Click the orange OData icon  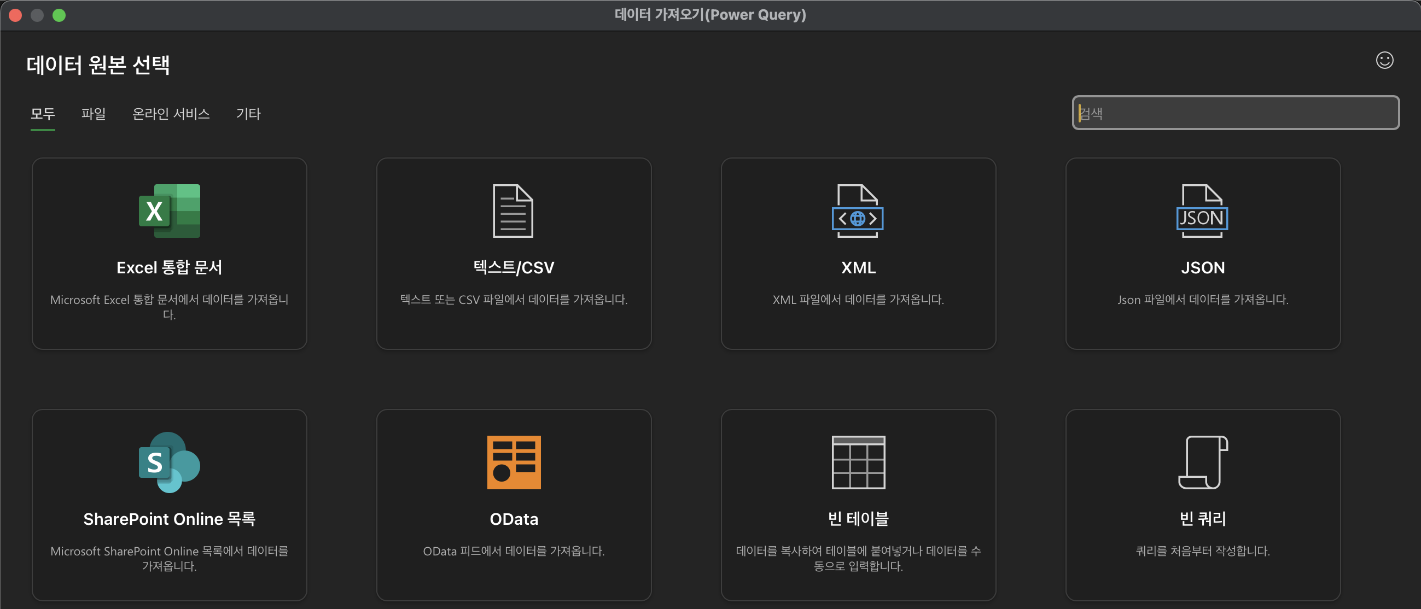pyautogui.click(x=514, y=462)
